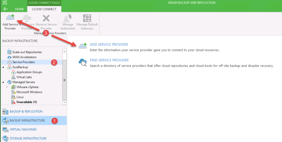Click the Unavailable servers error icon
Viewport: 282px width, 142px height.
tap(13, 102)
